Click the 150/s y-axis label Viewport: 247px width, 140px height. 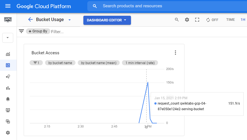[x=170, y=82]
